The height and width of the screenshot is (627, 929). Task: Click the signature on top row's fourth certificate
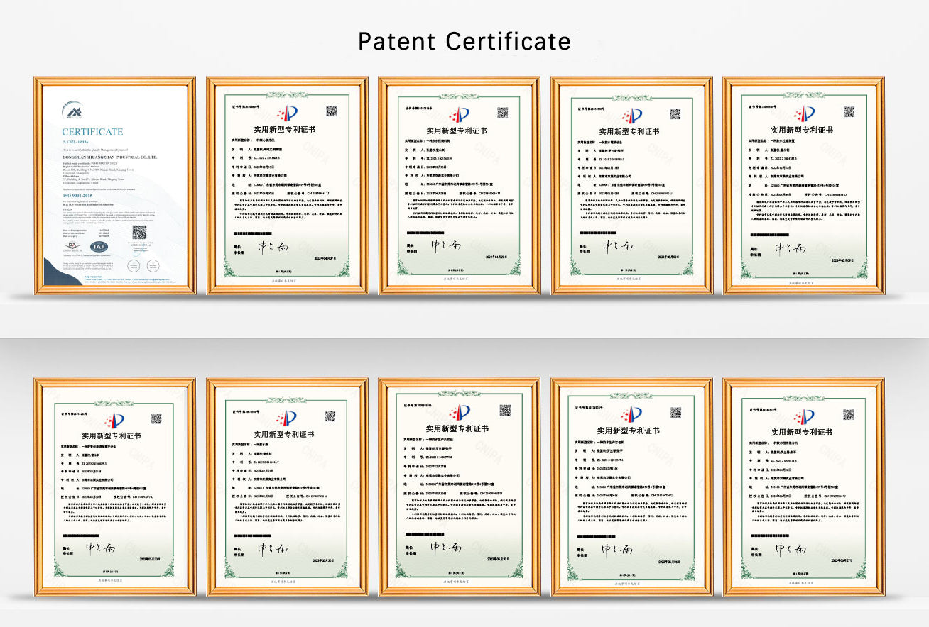tap(618, 245)
